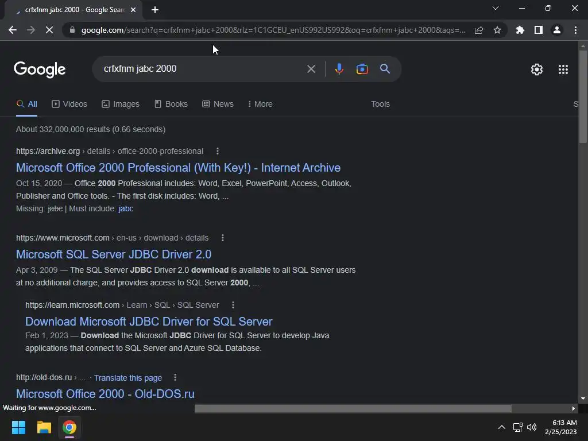This screenshot has width=588, height=441.
Task: Click the Chrome taskbar icon
Action: click(x=69, y=427)
